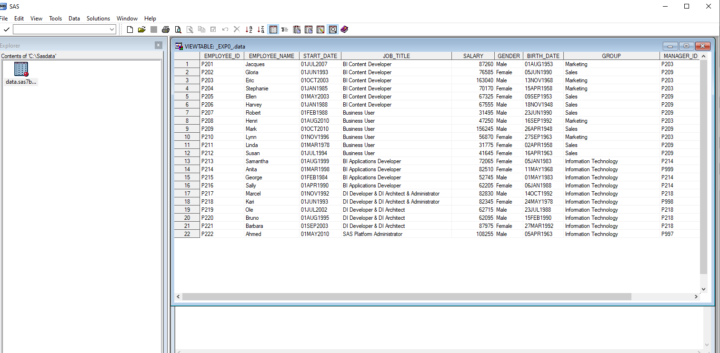The width and height of the screenshot is (720, 353).
Task: Click the Print toolbar icon
Action: pos(165,29)
